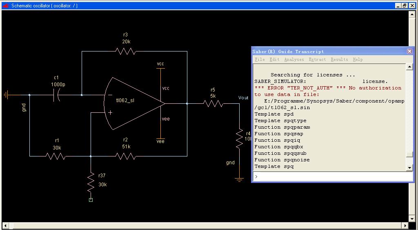Click the 'Template spq' transcript line
Image resolution: width=418 pixels, height=230 pixels.
[x=274, y=166]
